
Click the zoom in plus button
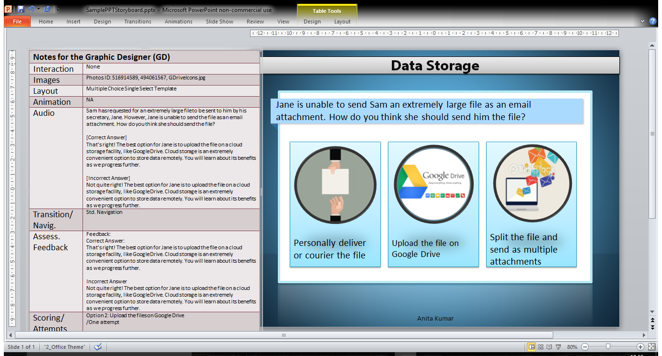coord(640,347)
